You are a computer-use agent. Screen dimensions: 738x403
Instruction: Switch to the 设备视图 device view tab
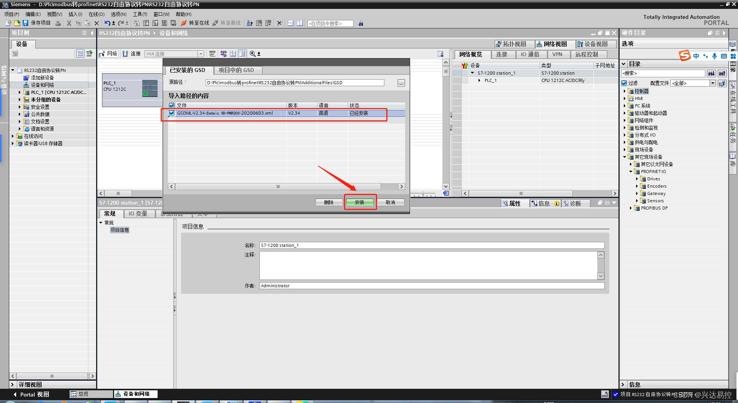[x=596, y=44]
